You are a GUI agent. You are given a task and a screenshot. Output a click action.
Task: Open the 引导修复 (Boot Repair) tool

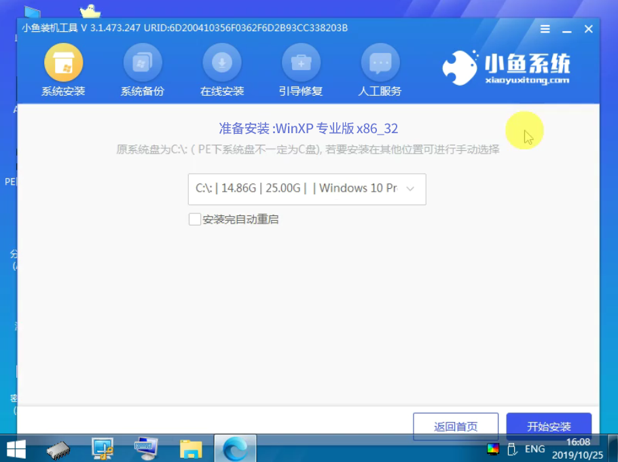pos(301,68)
